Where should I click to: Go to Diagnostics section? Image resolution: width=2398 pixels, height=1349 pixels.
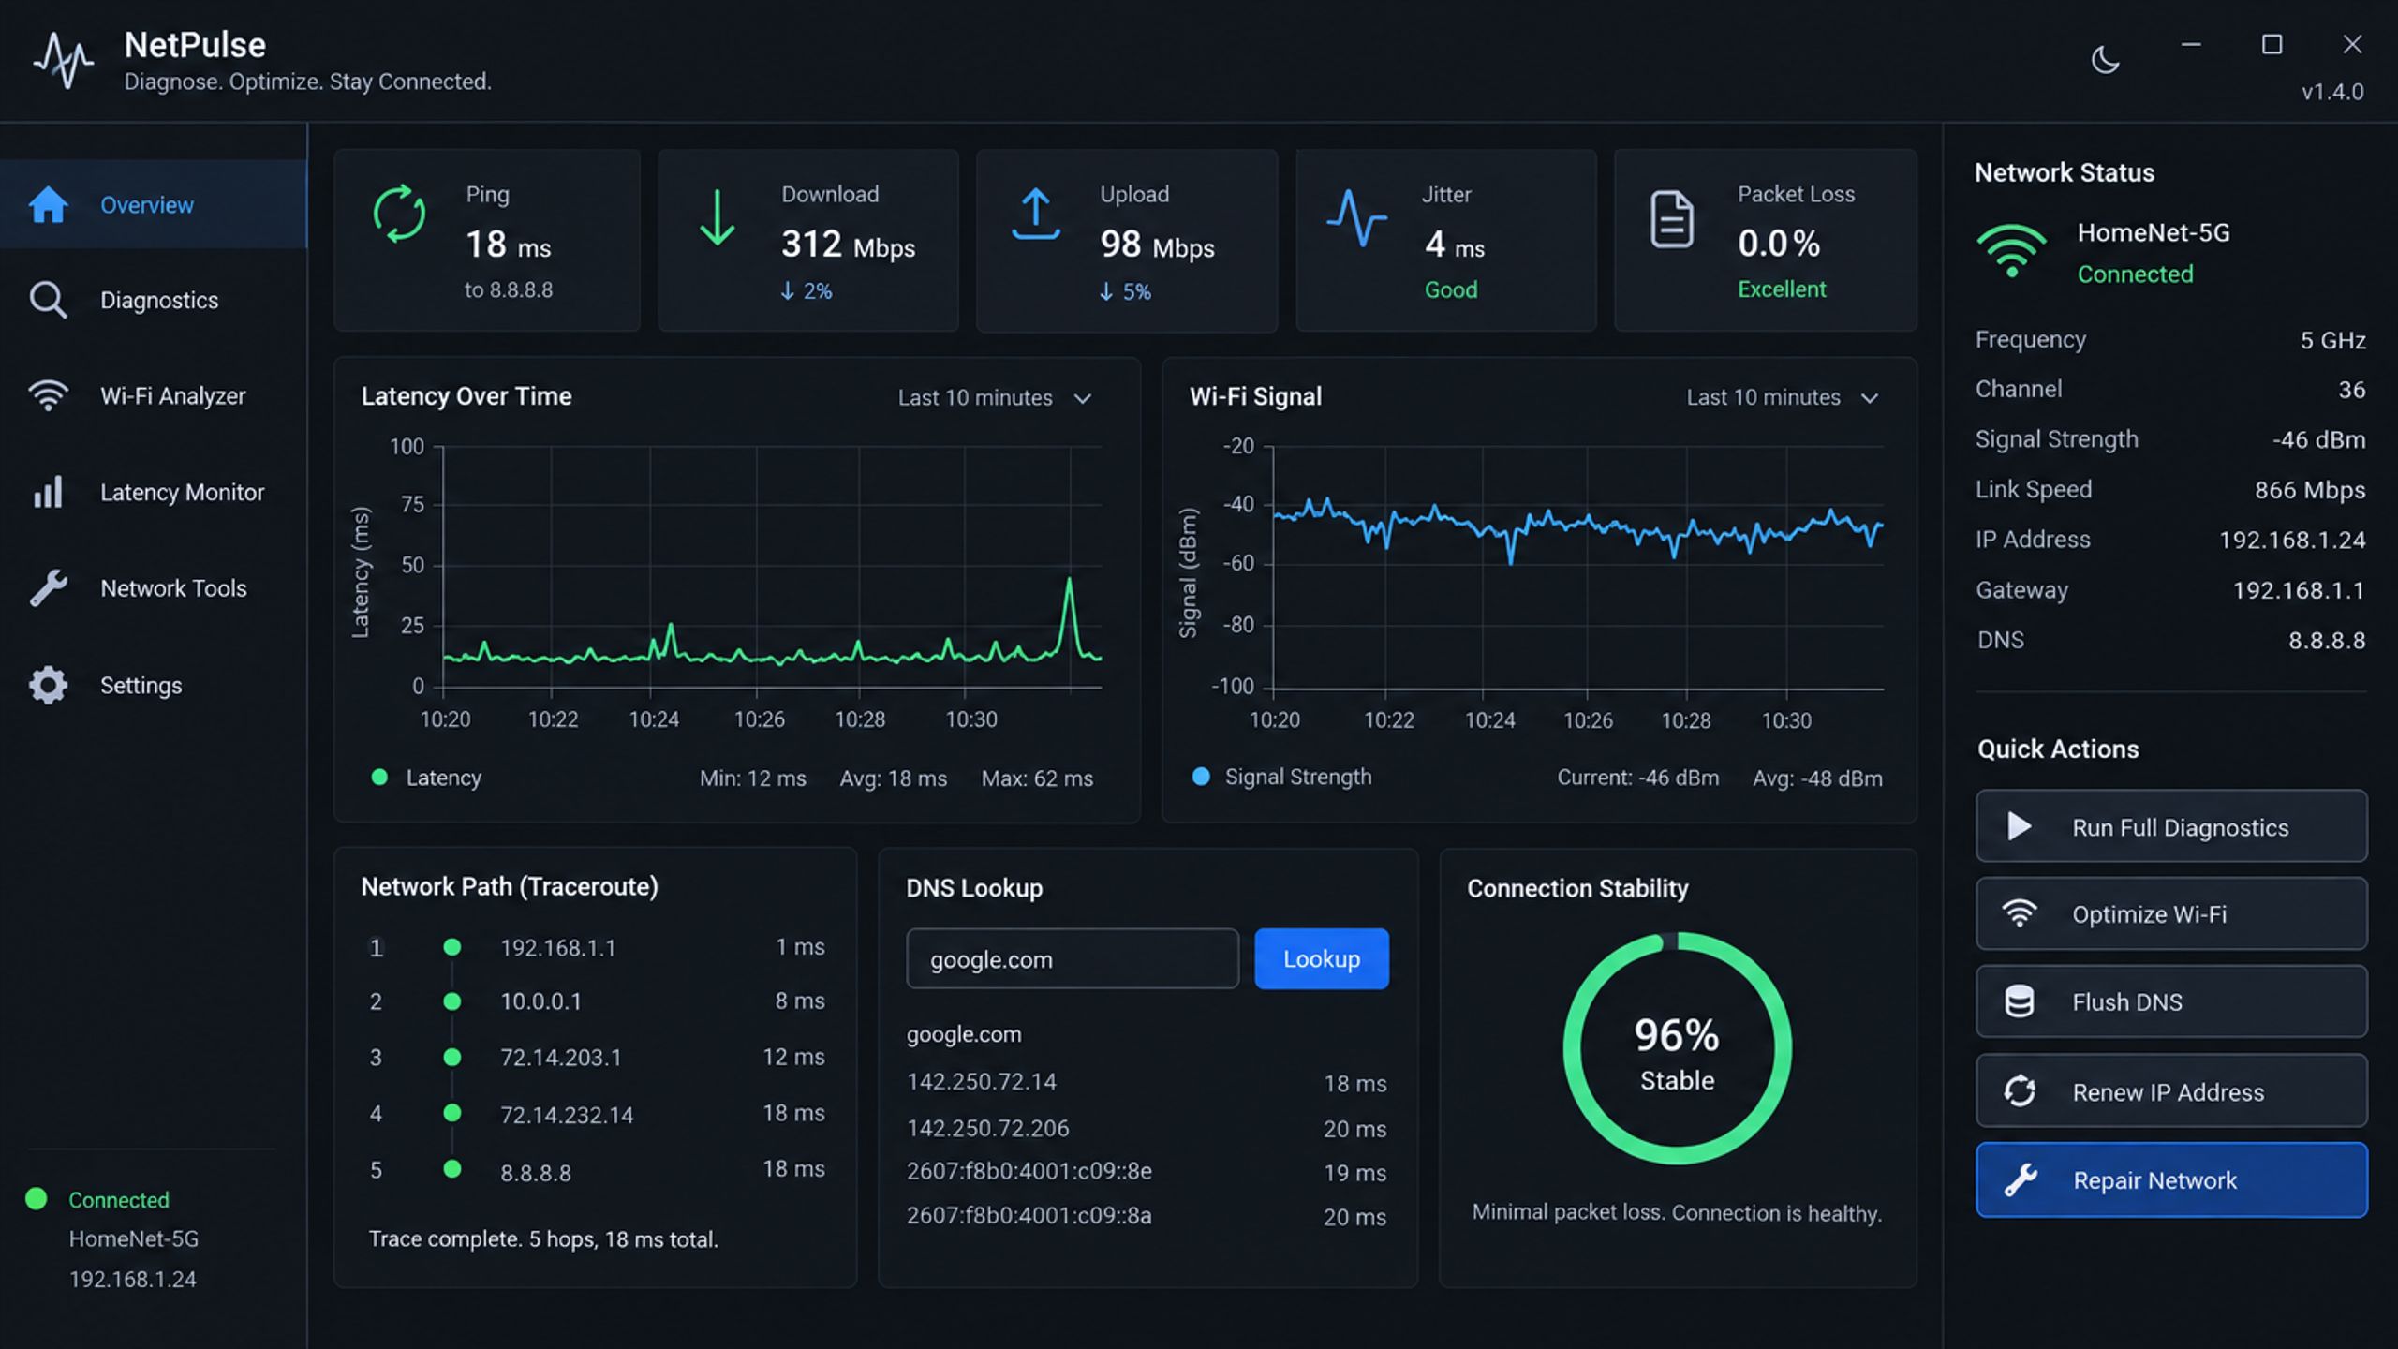(x=154, y=301)
